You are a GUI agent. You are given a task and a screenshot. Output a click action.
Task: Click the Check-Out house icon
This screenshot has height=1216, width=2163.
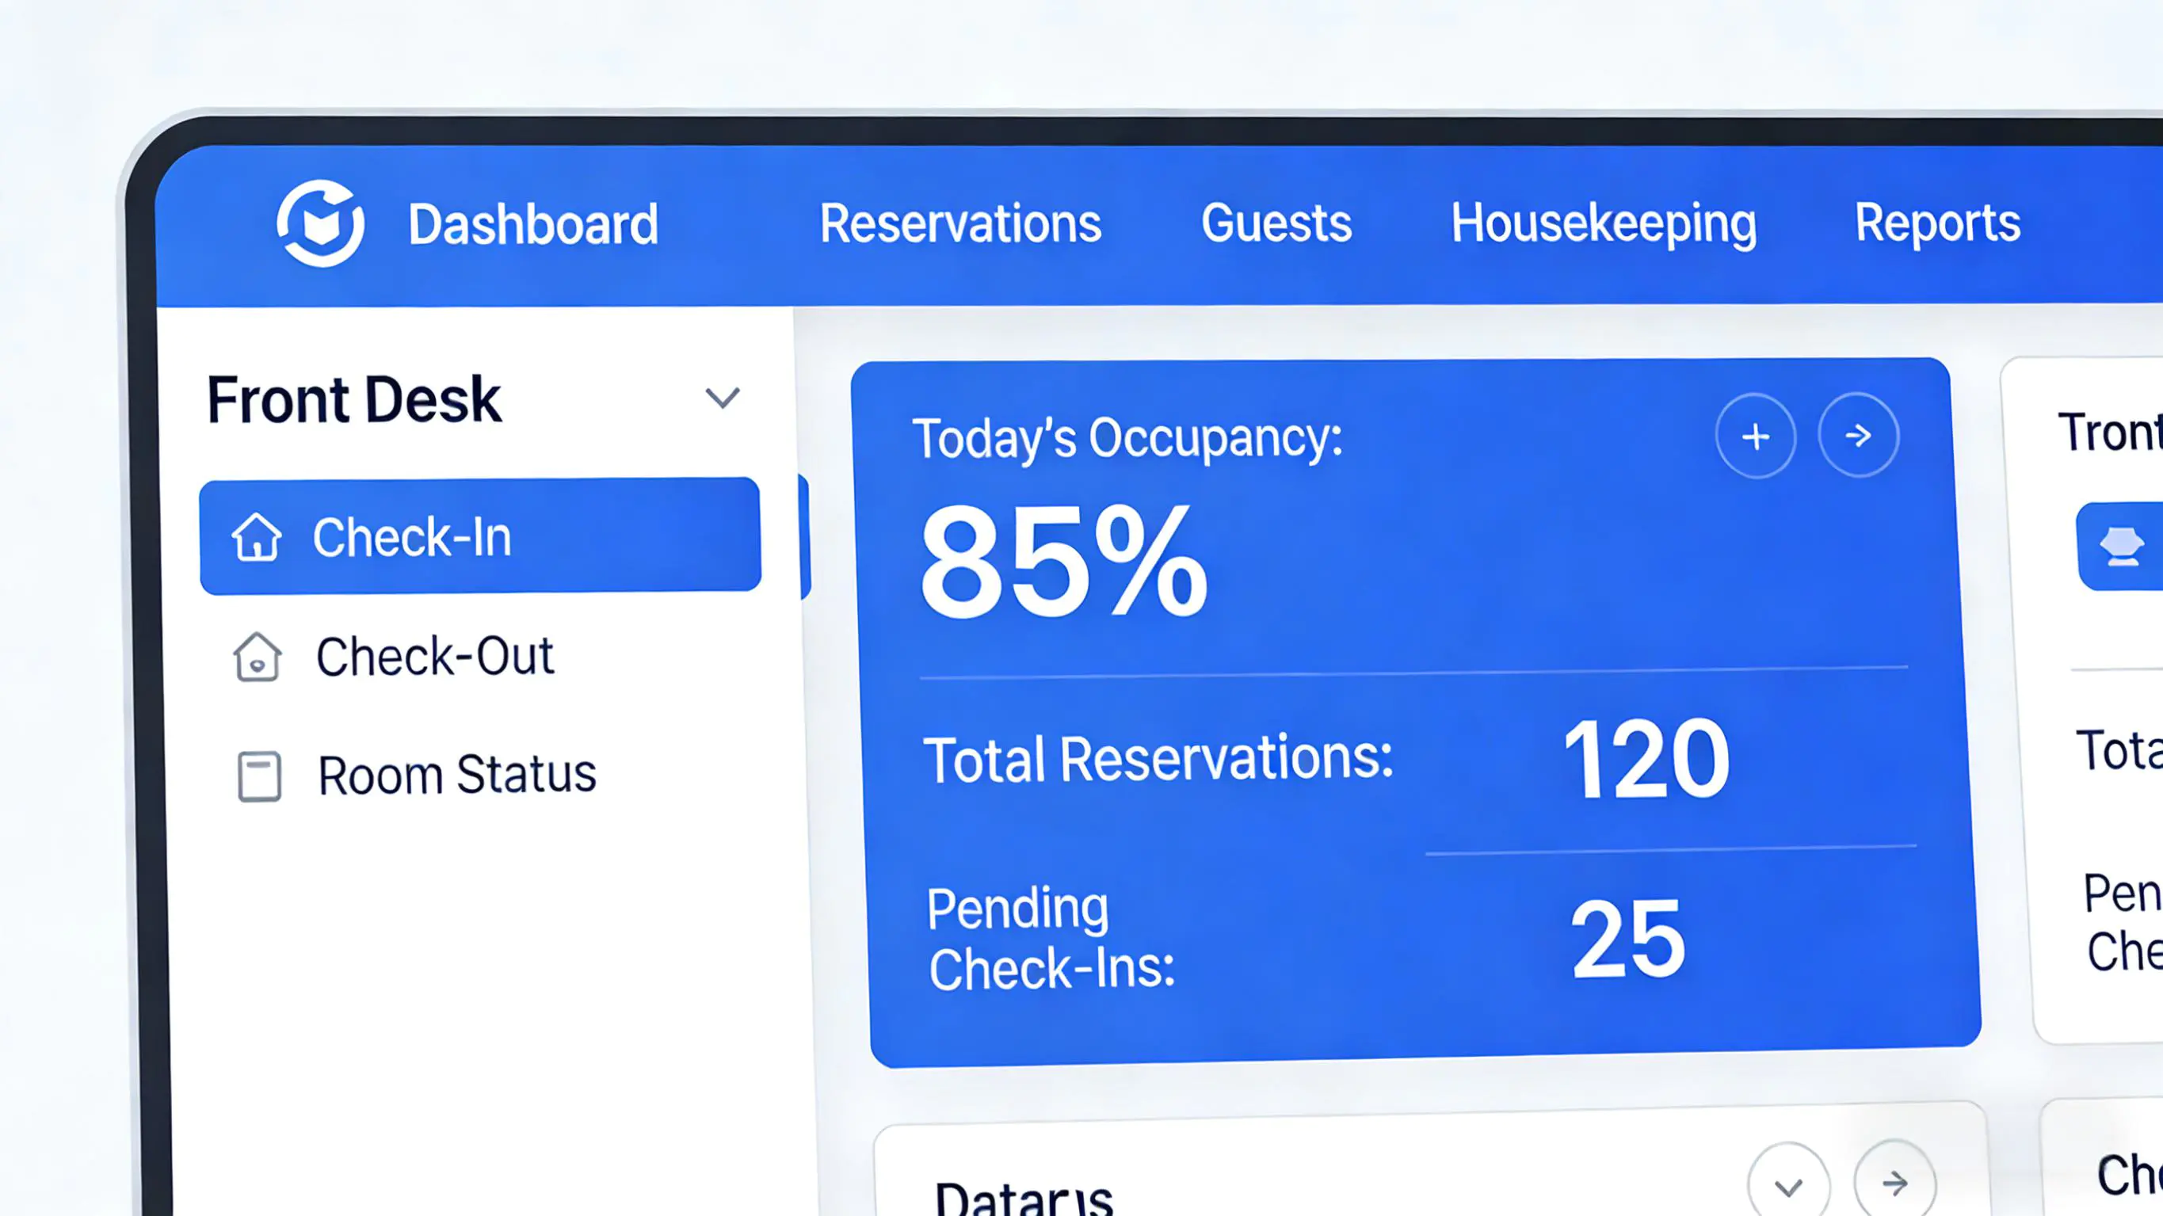(257, 657)
